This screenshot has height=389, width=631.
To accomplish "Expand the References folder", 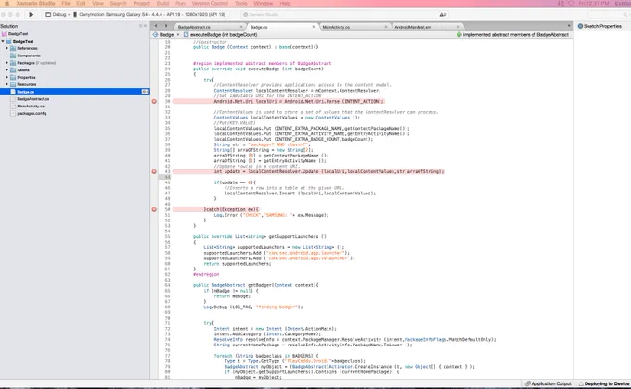I will 6,48.
